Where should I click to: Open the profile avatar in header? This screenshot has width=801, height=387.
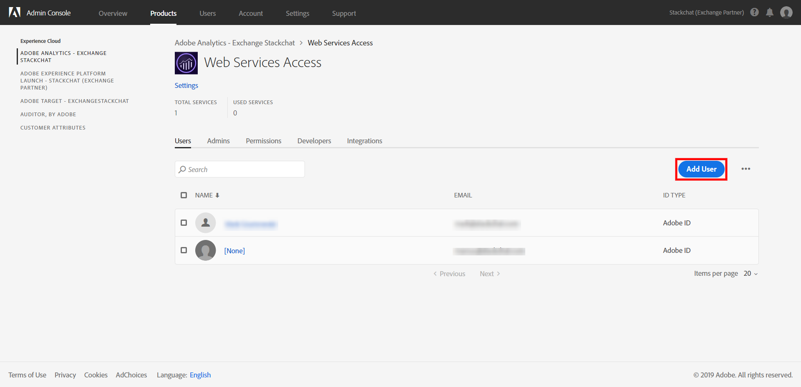[786, 12]
